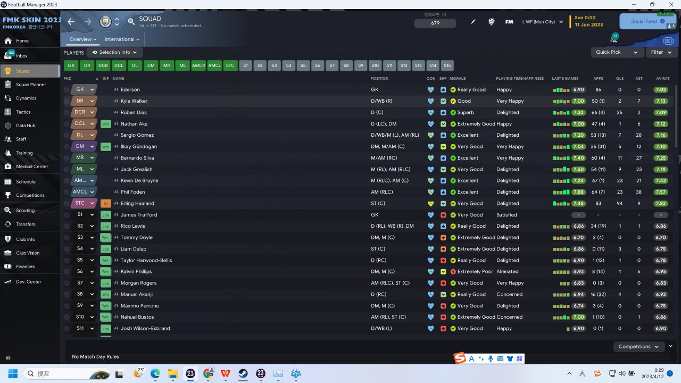The width and height of the screenshot is (681, 383).
Task: Toggle the pick circle for Erling Haaland
Action: coord(67,204)
